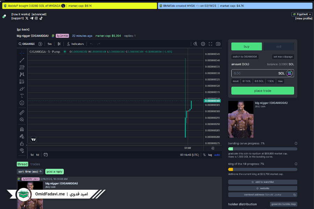Click the bonding curve progress bar
The height and width of the screenshot is (209, 314).
[262, 149]
